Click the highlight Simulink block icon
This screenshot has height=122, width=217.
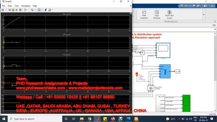click(x=25, y=10)
